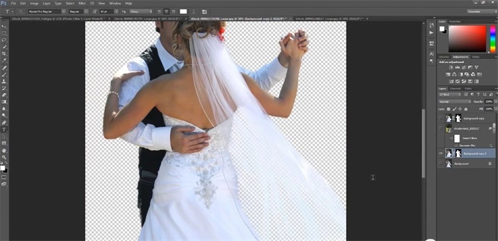Toggle visibility of bottom Background layer
498x241 pixels.
(x=440, y=163)
